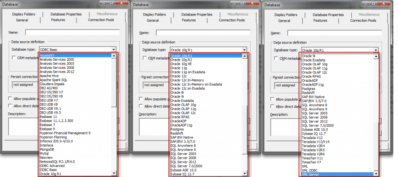Pick Oracle 12c In-Memory on Exadata

click(206, 84)
